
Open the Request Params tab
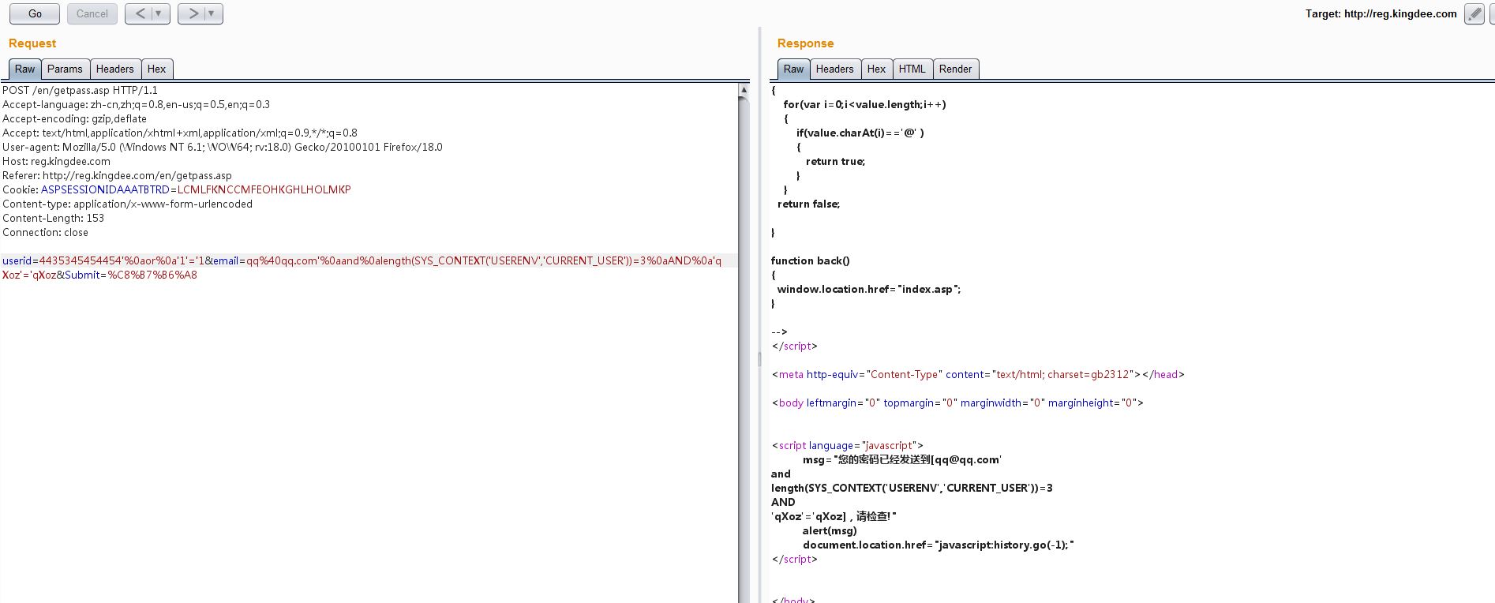point(65,69)
